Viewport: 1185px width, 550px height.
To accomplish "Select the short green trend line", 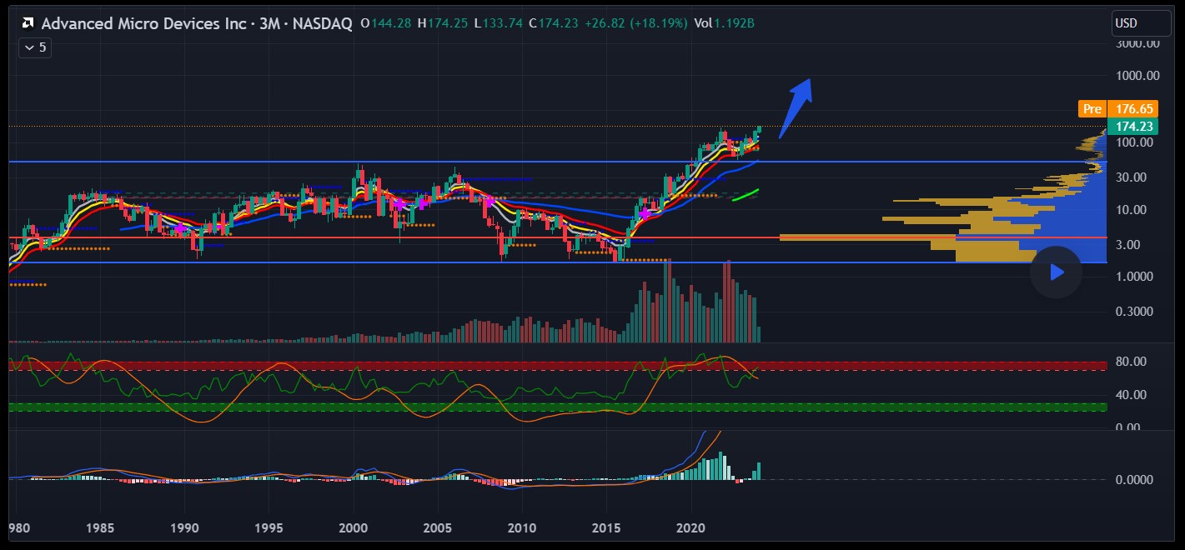I will pos(745,195).
